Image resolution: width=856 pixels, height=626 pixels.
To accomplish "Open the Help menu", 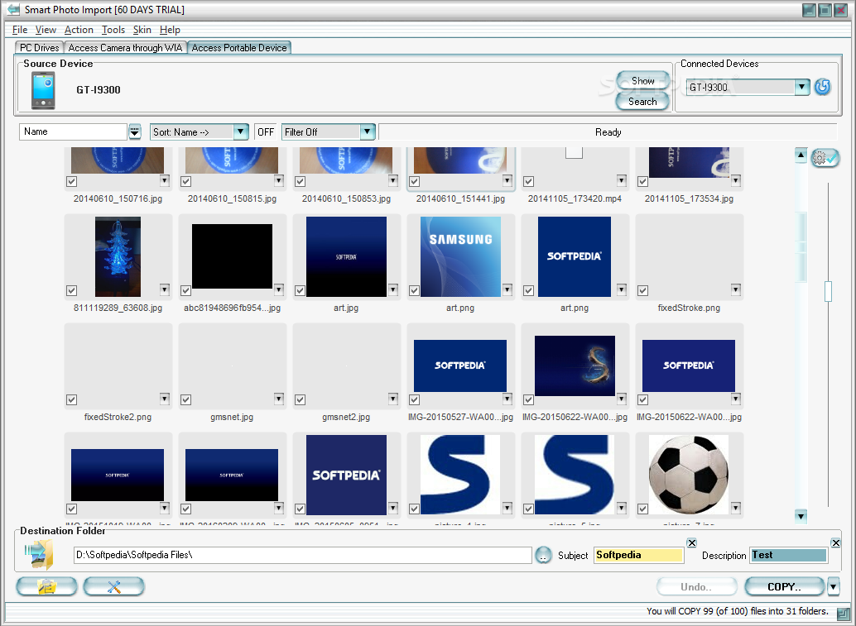I will [x=170, y=30].
